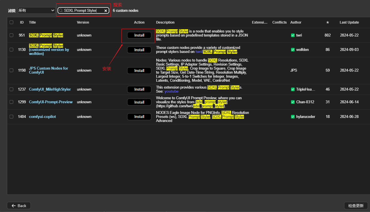Follow the youtube link in the description
The image size is (370, 212).
pos(171,91)
